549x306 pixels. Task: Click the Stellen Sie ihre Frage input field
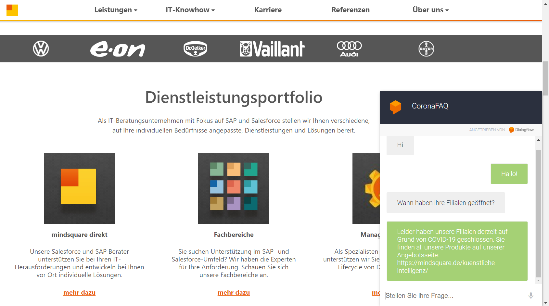point(455,296)
